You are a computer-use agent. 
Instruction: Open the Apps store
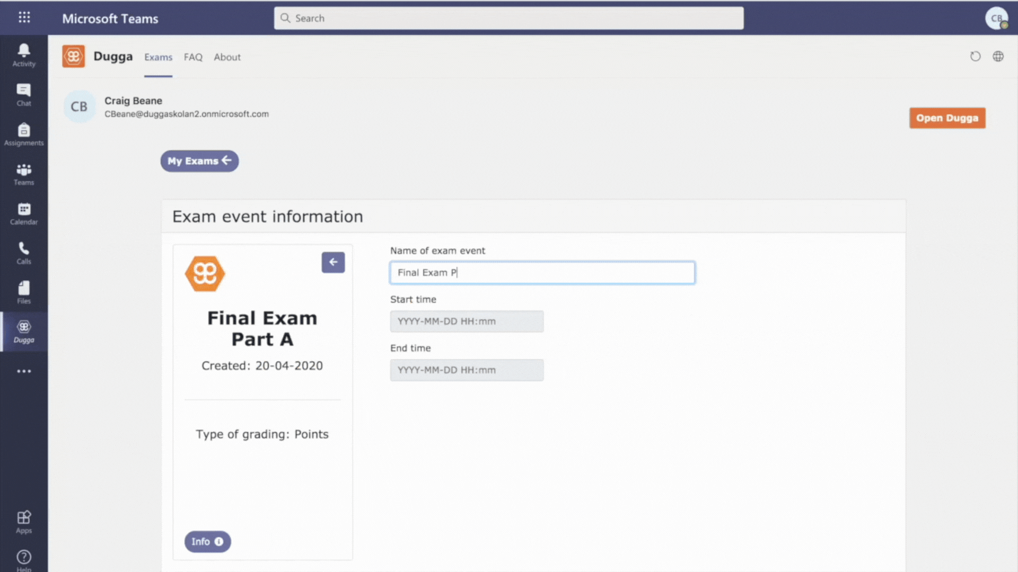coord(24,522)
